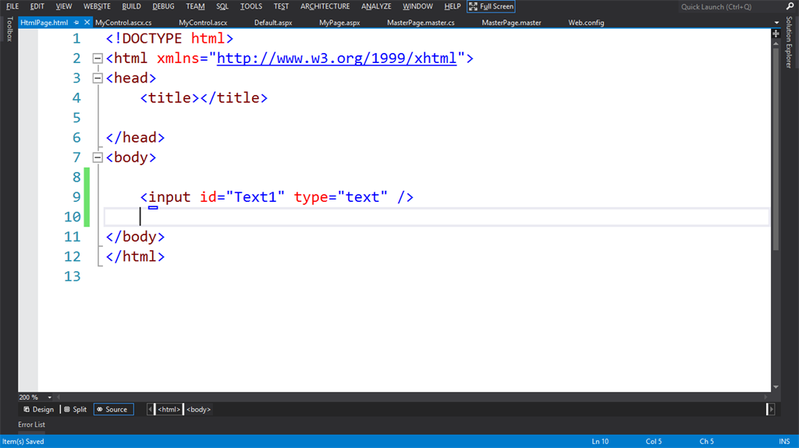This screenshot has height=448, width=799.
Task: Open the 200 % zoom dropdown
Action: click(49, 397)
